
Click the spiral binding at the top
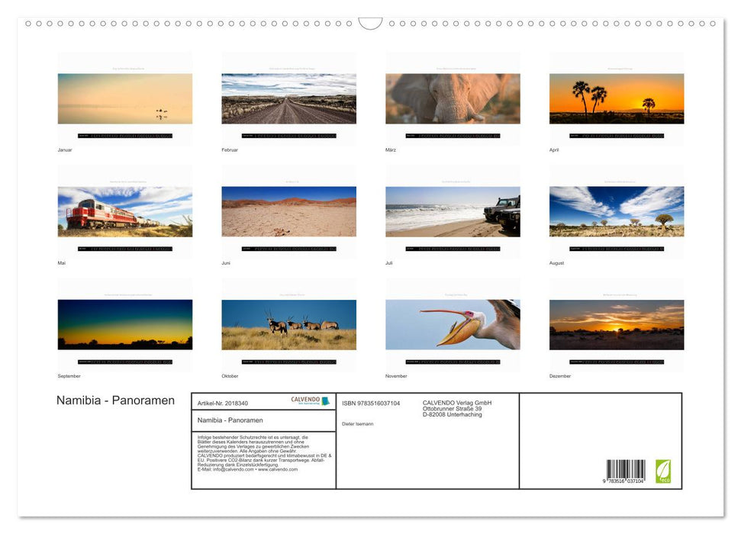(370, 24)
